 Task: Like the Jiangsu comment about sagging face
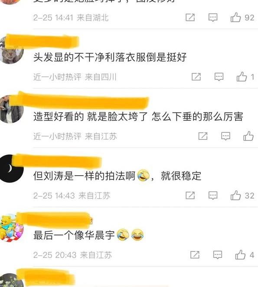pyautogui.click(x=248, y=136)
